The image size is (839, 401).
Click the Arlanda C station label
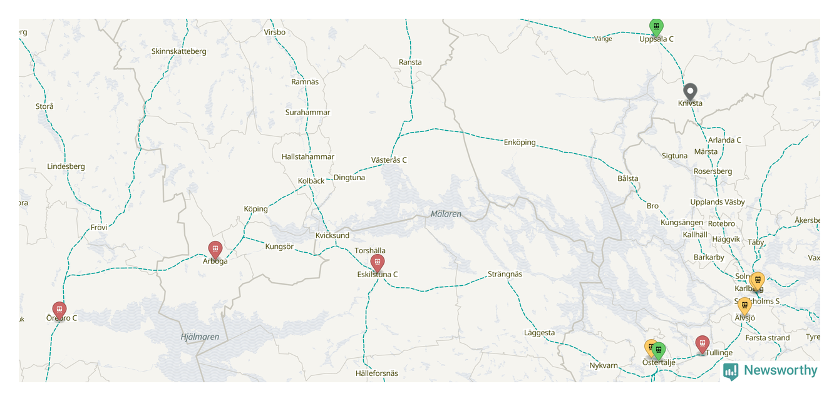pos(724,140)
